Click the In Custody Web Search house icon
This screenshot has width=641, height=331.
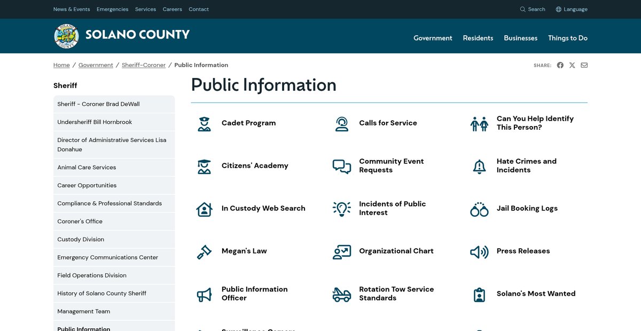click(x=204, y=209)
